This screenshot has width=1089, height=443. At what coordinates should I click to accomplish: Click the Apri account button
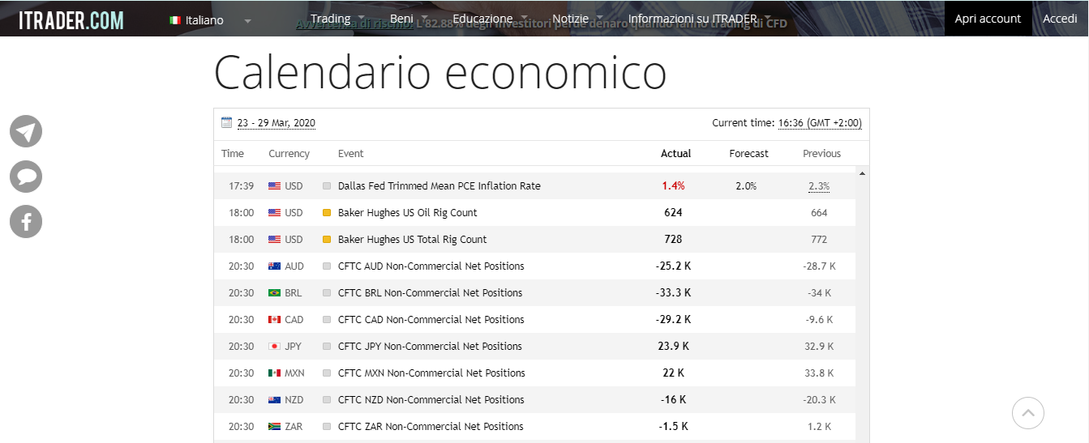tap(988, 19)
